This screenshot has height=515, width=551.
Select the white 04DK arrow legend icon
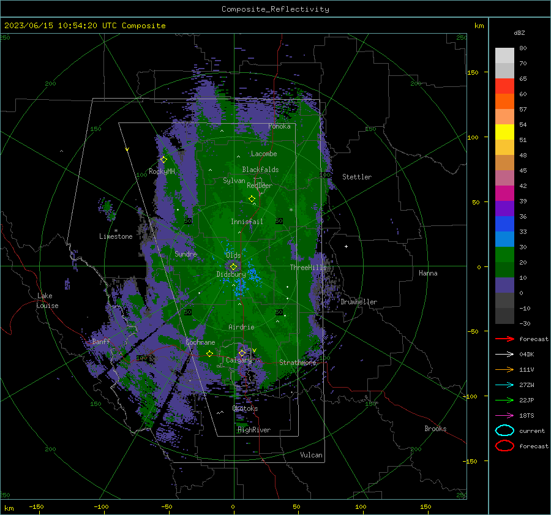[504, 354]
